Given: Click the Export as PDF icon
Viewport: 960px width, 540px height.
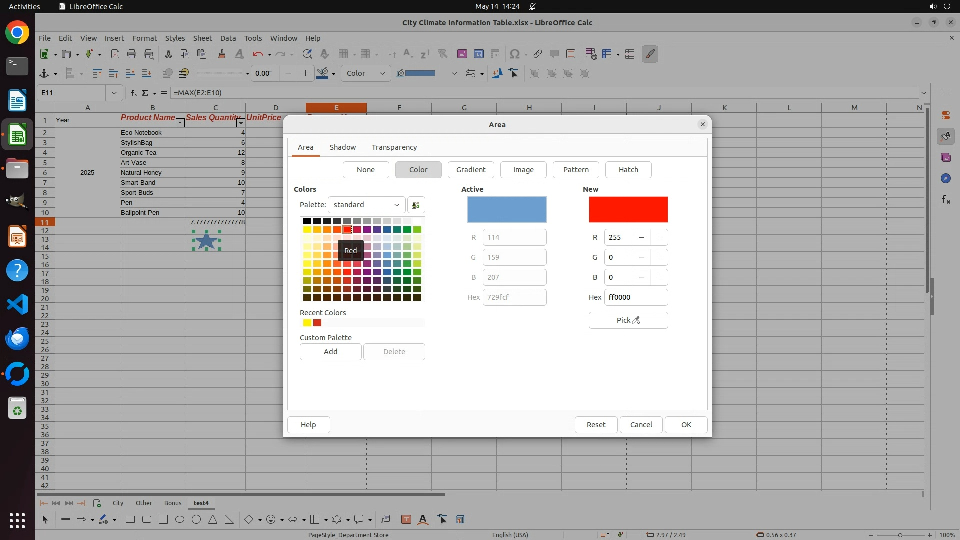Looking at the screenshot, I should (x=115, y=54).
